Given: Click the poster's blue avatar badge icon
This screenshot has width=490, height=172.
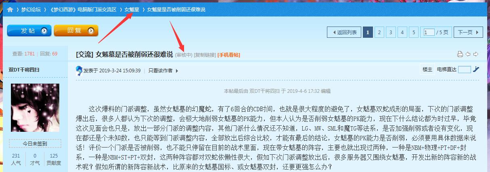Looking at the screenshot, I should [x=79, y=71].
